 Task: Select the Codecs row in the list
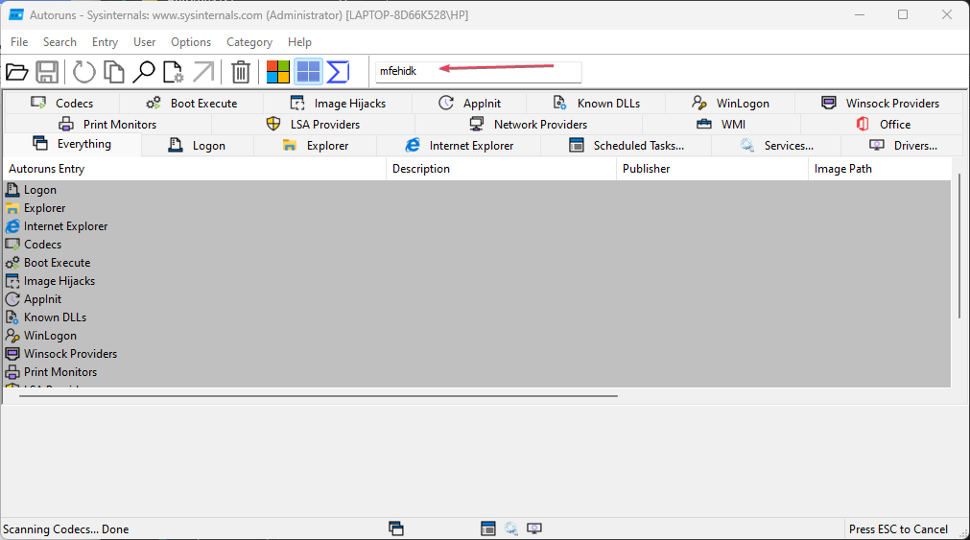(477, 245)
